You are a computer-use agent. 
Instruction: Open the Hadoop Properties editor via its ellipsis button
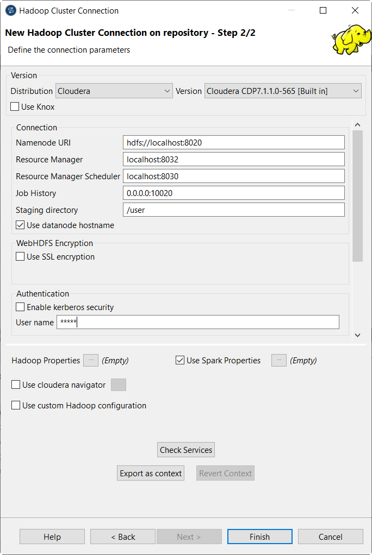pyautogui.click(x=90, y=360)
